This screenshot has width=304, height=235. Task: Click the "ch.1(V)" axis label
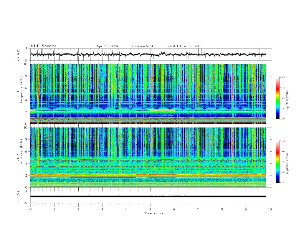(18, 55)
